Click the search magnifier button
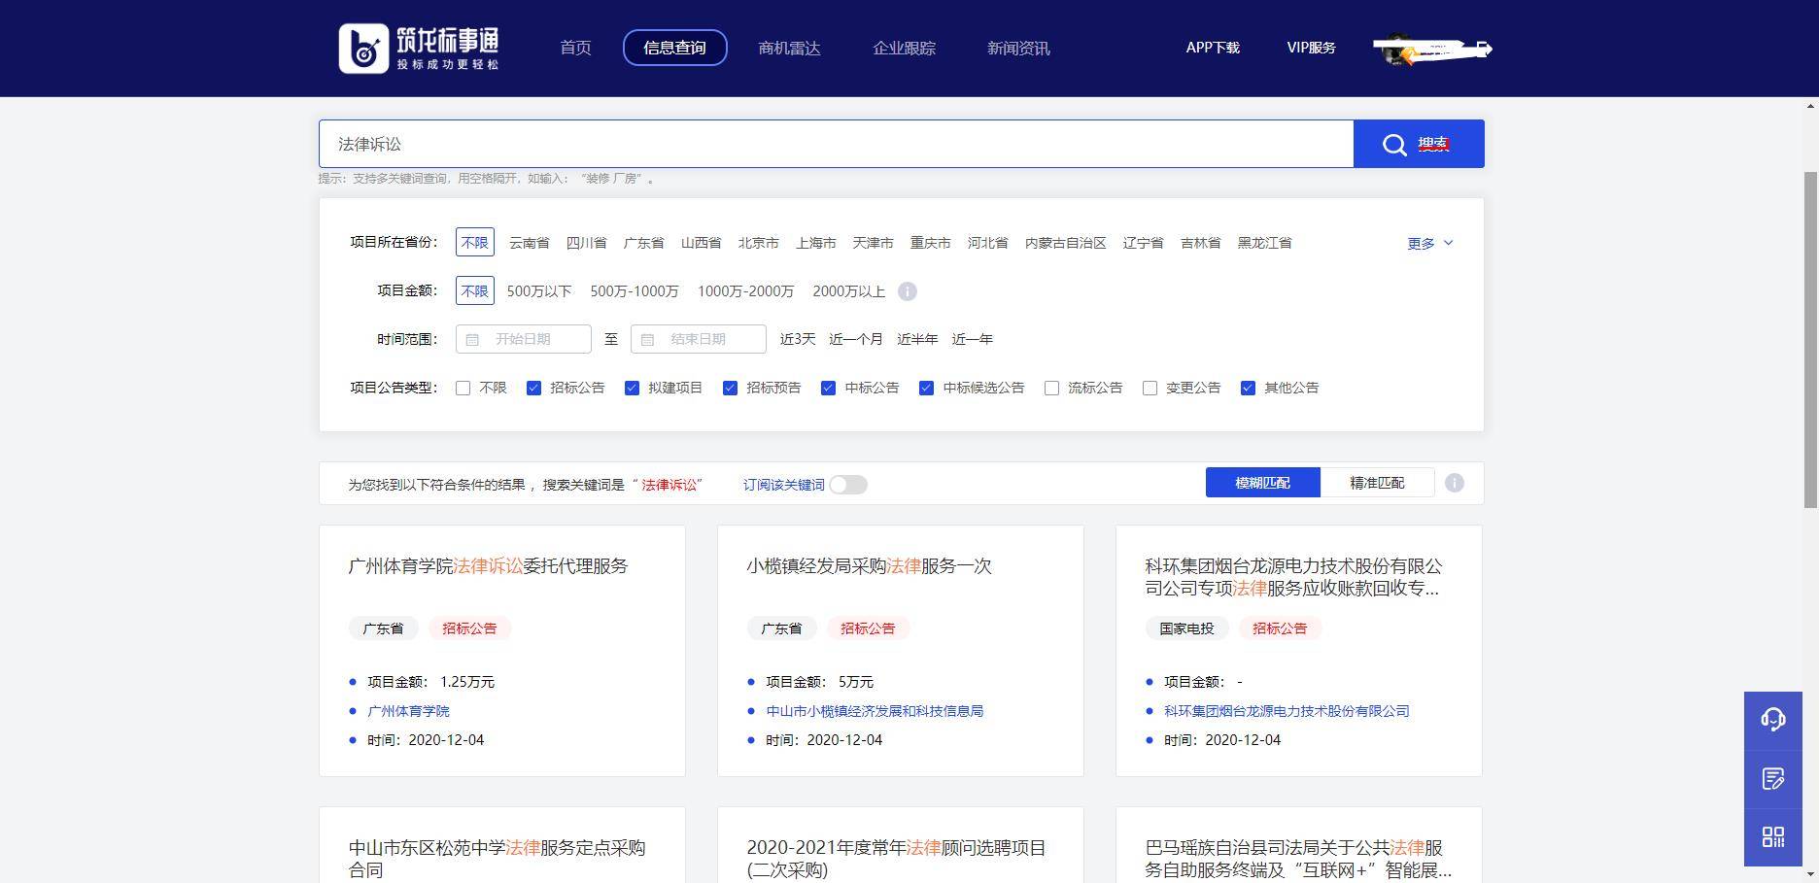This screenshot has width=1819, height=883. 1419,144
